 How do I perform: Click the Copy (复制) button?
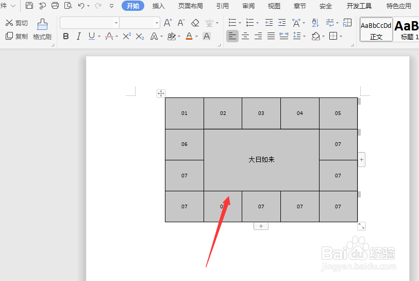pos(16,36)
